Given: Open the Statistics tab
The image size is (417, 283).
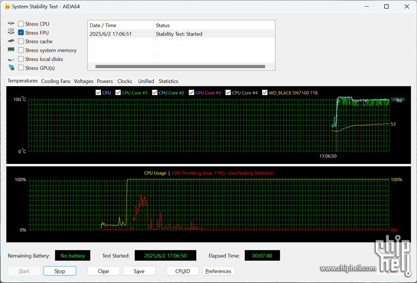Looking at the screenshot, I should pyautogui.click(x=169, y=81).
